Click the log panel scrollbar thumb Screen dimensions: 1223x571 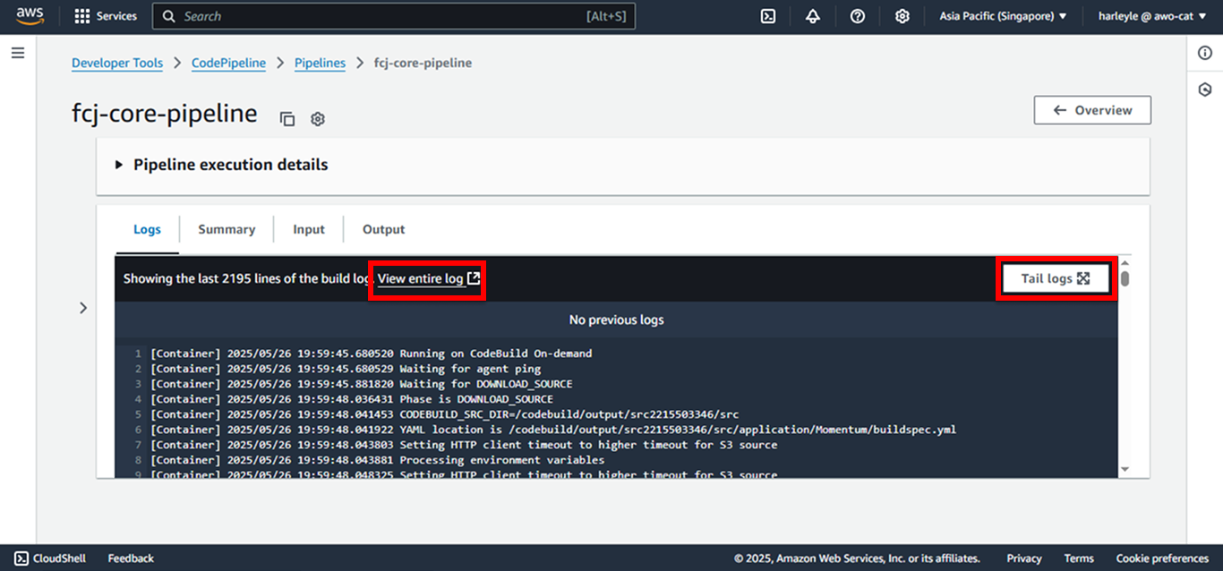[x=1125, y=278]
